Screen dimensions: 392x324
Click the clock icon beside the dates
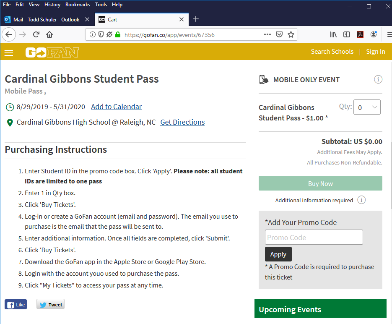10,107
